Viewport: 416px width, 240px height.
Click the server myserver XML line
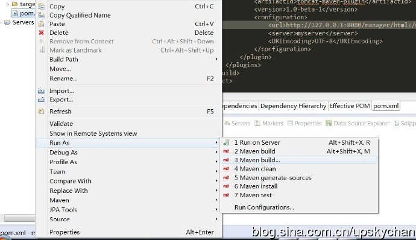(313, 33)
